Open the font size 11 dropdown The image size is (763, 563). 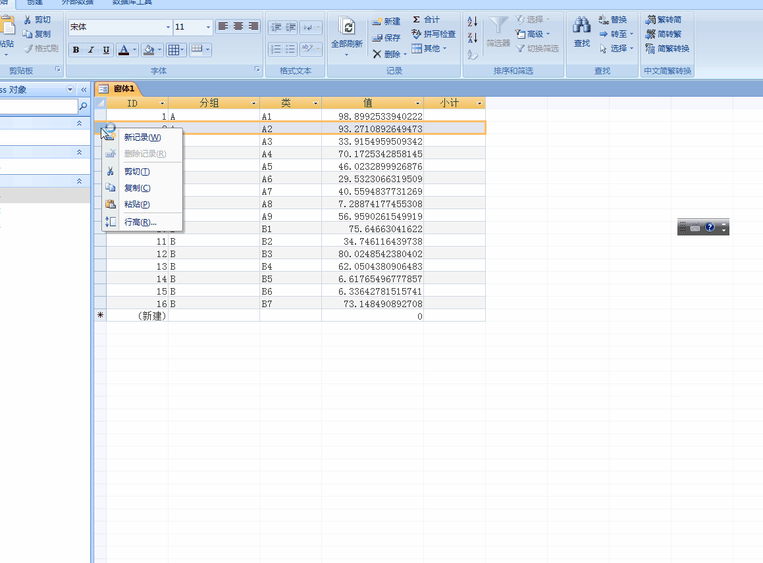coord(208,27)
